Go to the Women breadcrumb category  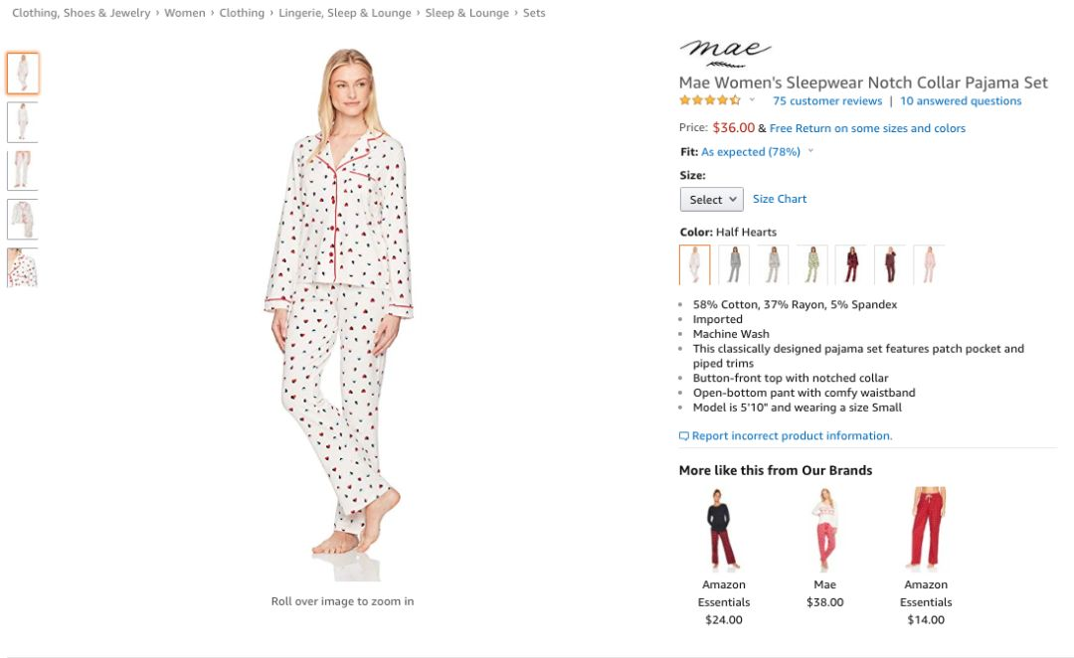185,13
